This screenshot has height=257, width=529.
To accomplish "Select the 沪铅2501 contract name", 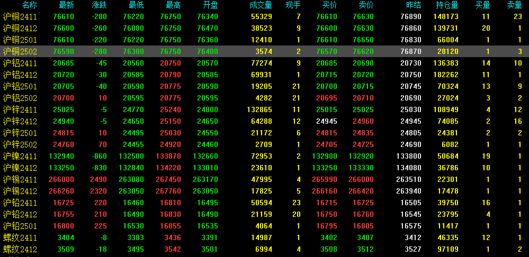I will [20, 226].
